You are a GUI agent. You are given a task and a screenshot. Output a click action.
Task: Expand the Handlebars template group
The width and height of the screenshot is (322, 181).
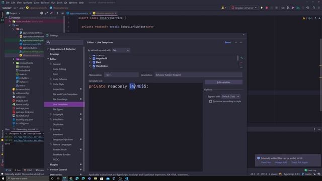click(x=90, y=66)
